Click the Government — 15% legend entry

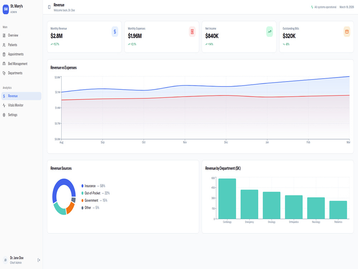coord(94,200)
